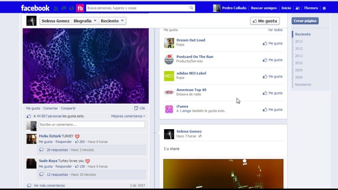Open privacy shortcuts lock icon
Screen dimensions: 338x190
coord(298,8)
